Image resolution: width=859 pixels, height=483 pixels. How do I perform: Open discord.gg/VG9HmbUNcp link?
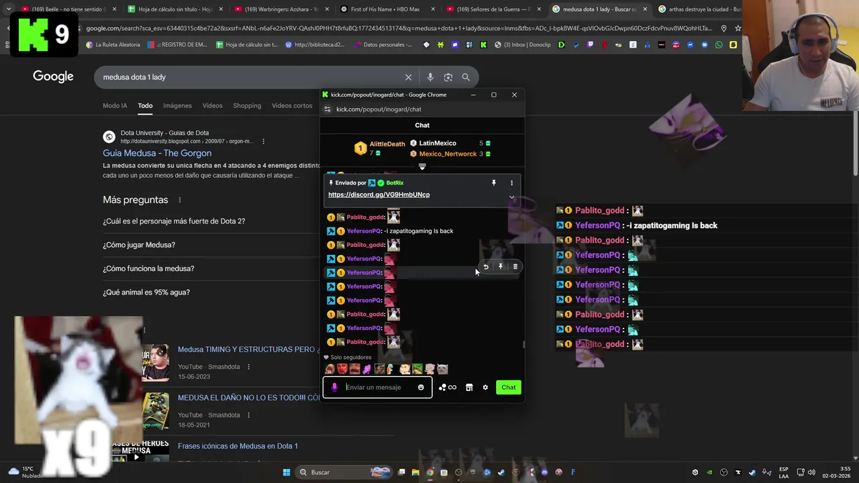[378, 195]
